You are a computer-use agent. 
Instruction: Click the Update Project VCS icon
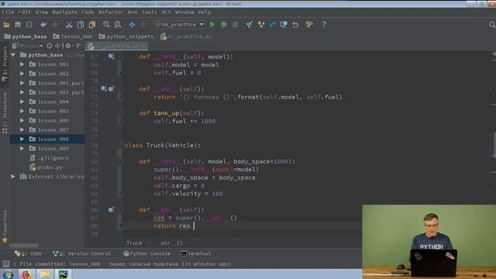[250, 25]
